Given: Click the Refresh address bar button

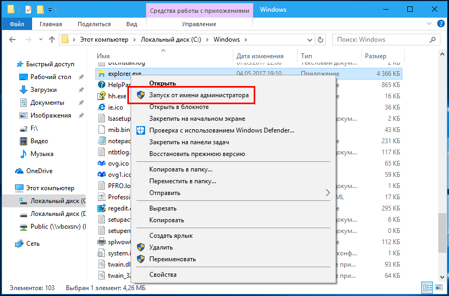Looking at the screenshot, I should (321, 40).
